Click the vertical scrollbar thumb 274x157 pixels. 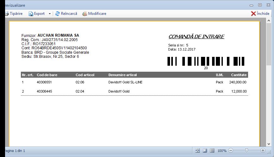point(269,44)
